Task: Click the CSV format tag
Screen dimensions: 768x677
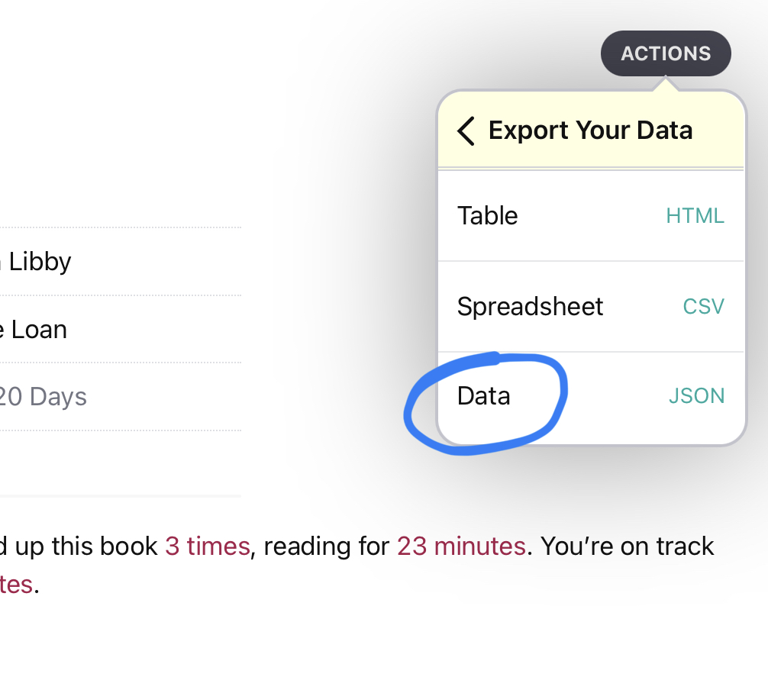Action: [703, 307]
